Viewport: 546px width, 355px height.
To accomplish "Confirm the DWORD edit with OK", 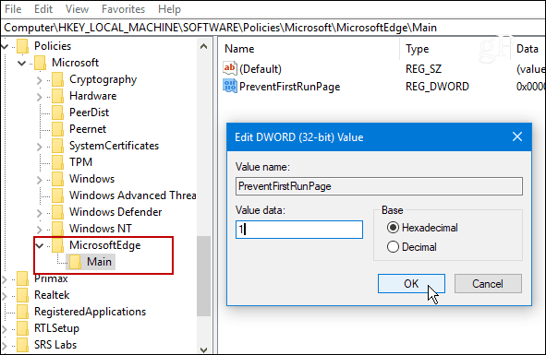I will (x=411, y=284).
